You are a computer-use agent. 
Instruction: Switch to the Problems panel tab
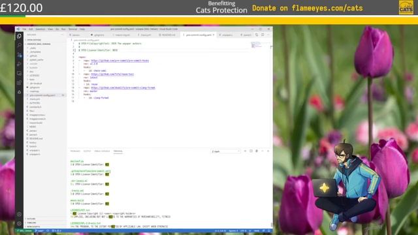tap(75, 151)
